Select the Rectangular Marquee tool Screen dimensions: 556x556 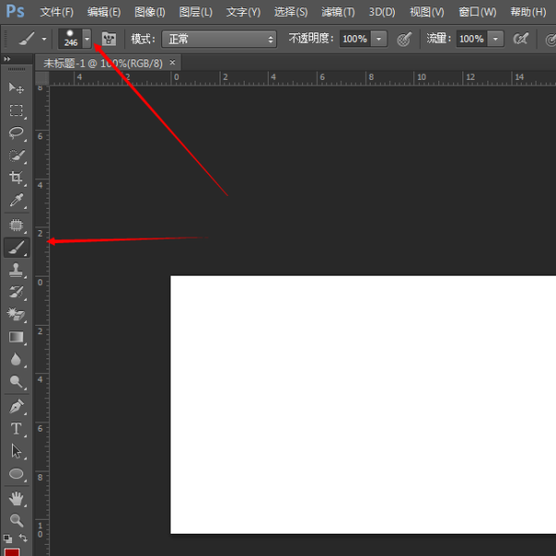coord(17,110)
